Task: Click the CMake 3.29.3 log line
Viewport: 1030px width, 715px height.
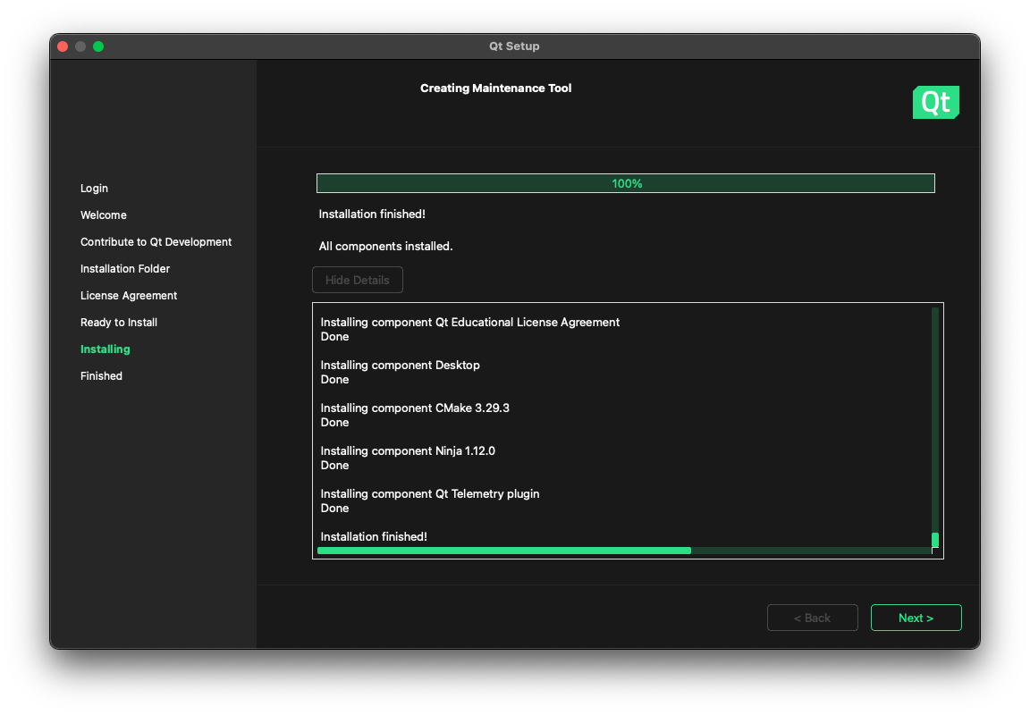Action: tap(415, 408)
